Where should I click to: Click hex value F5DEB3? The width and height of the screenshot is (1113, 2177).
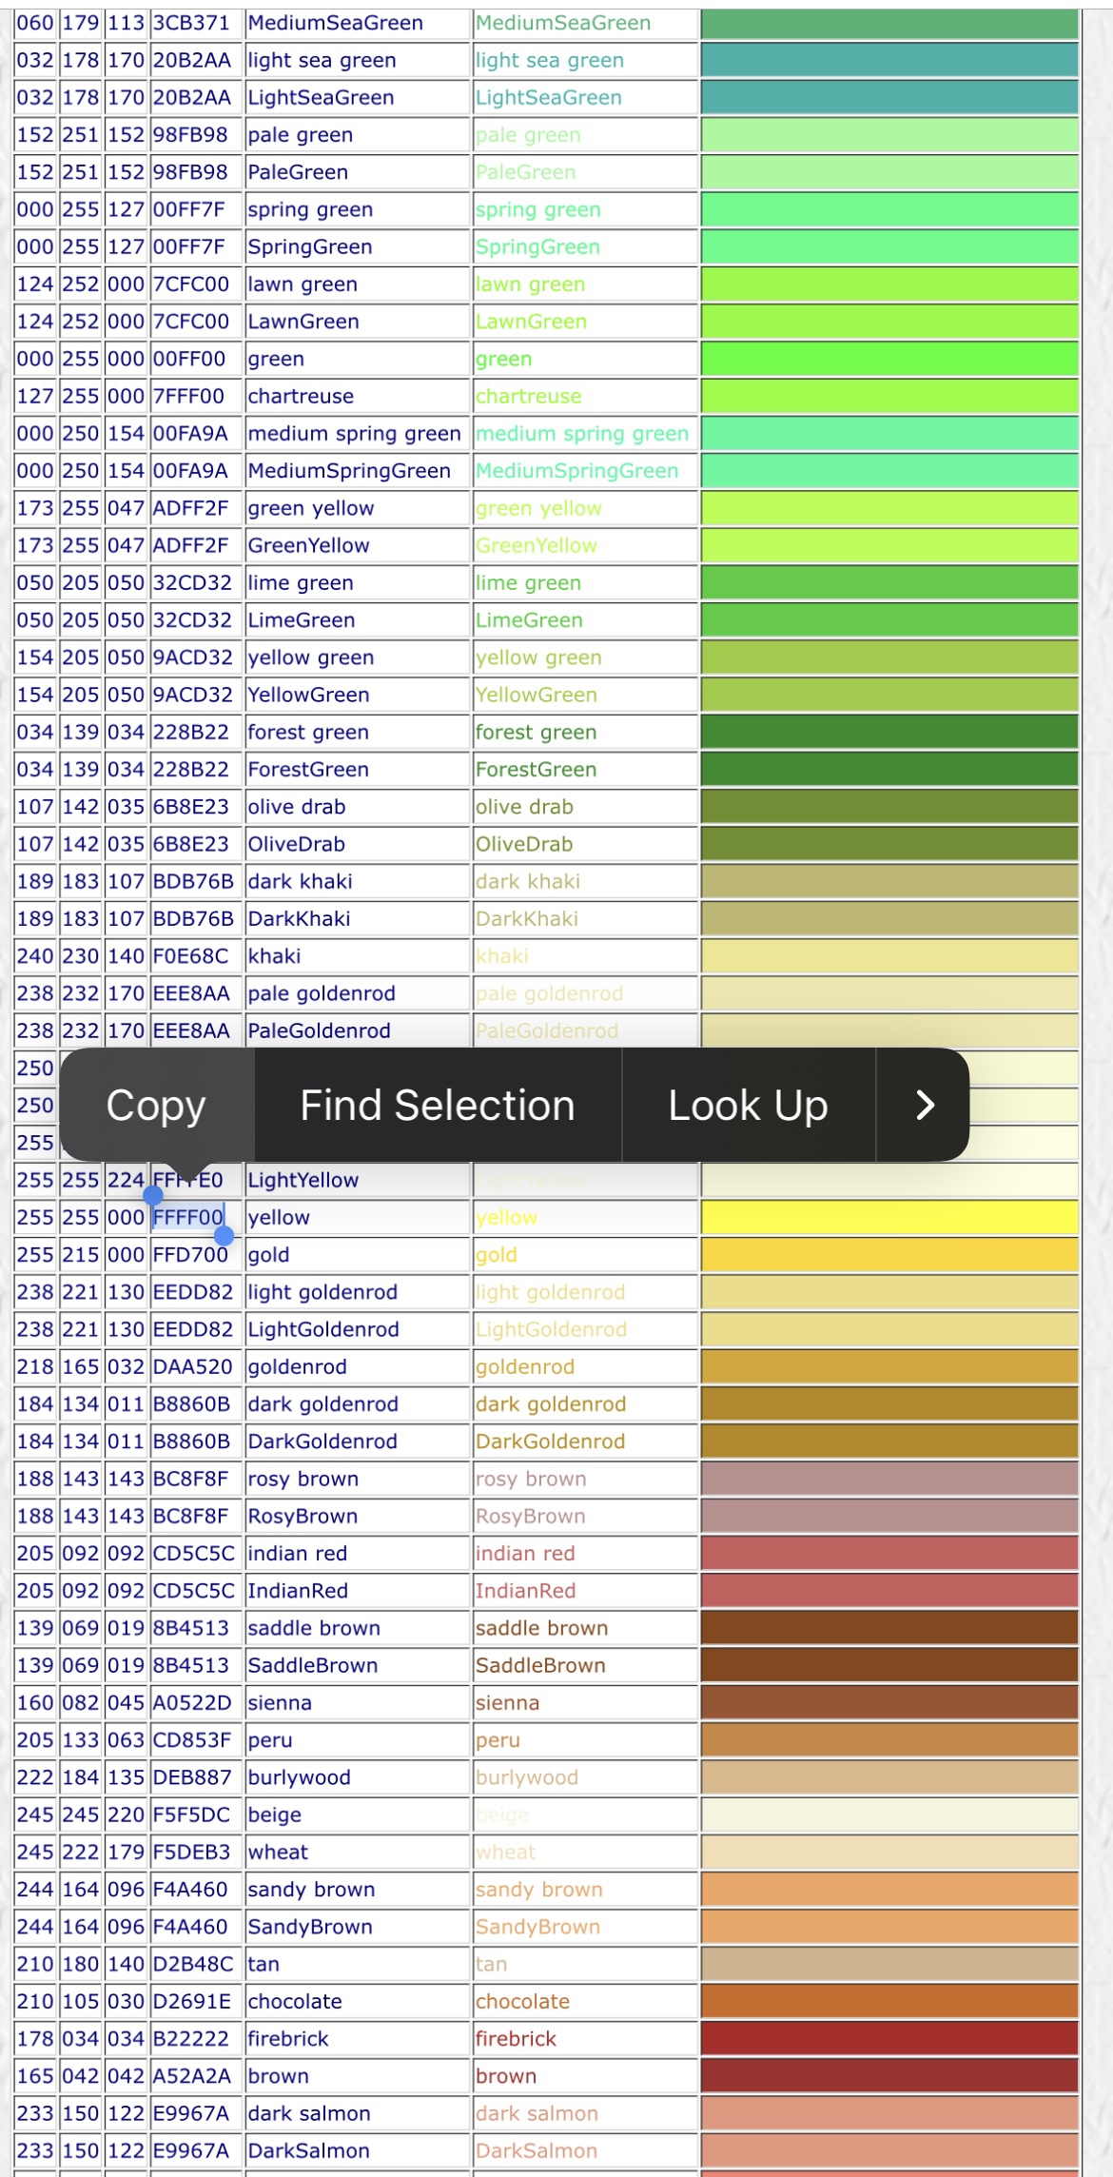point(191,1852)
